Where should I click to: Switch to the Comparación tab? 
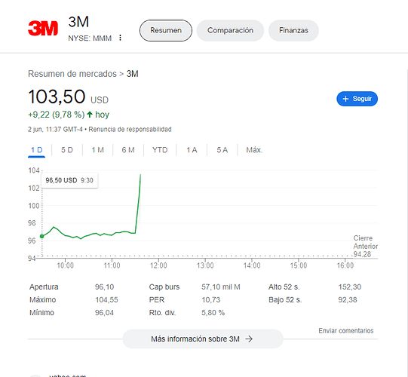tap(230, 30)
